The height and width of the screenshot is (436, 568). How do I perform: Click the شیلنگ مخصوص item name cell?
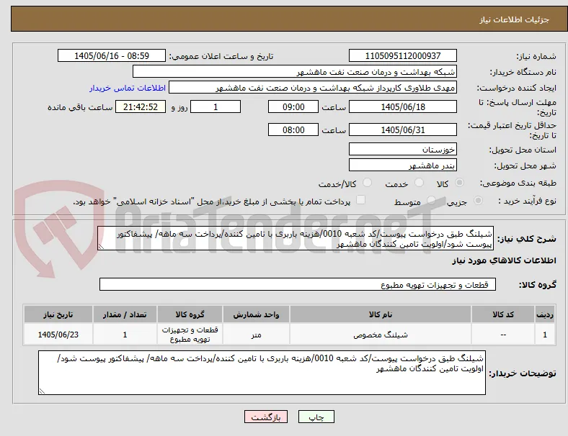click(381, 335)
